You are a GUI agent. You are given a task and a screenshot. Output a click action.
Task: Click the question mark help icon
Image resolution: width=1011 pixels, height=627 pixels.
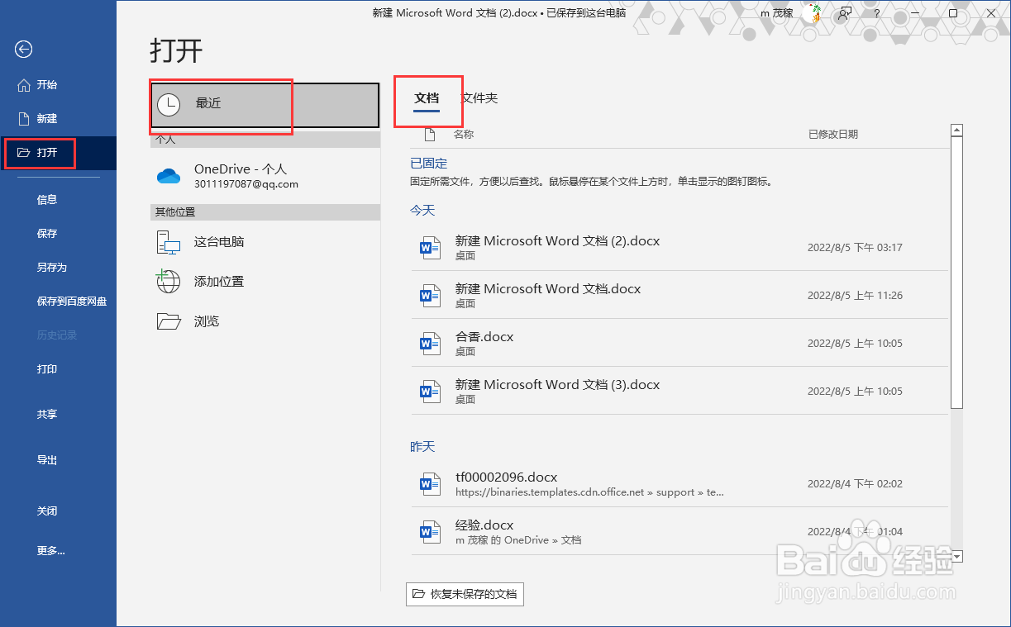pos(877,13)
